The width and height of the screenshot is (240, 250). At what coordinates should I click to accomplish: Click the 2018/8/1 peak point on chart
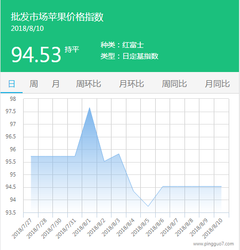(89, 108)
